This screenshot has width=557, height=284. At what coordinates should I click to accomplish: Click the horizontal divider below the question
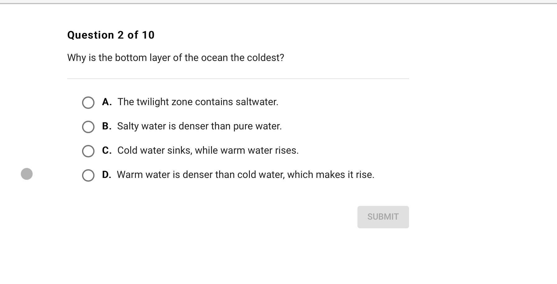238,79
